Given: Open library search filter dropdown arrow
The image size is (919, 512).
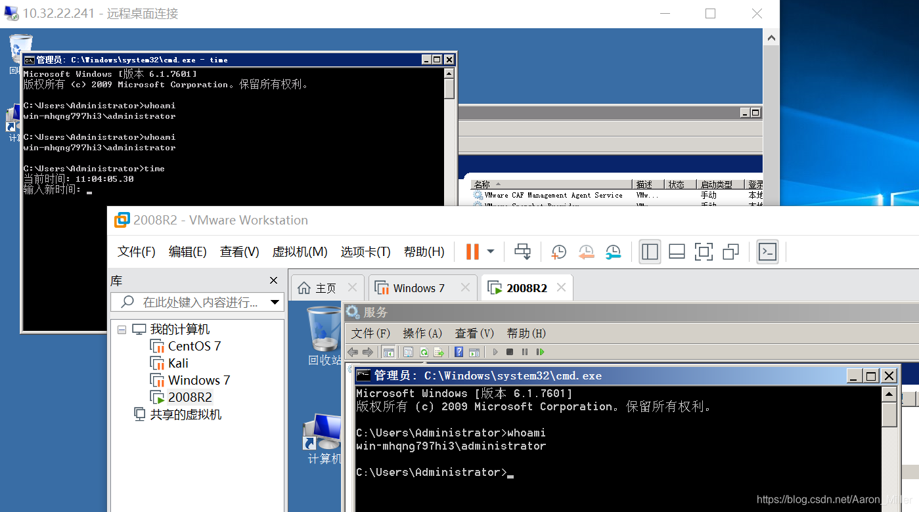Looking at the screenshot, I should 276,303.
